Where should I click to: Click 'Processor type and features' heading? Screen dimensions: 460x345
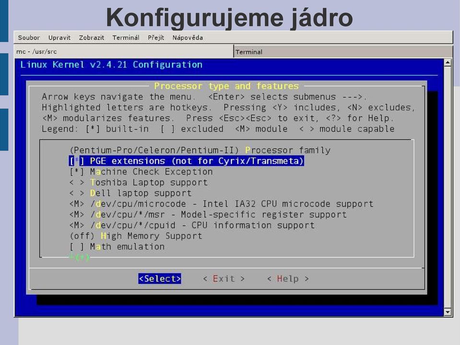226,86
